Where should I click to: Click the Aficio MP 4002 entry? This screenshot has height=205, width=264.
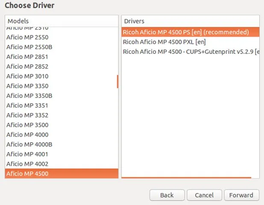pos(27,164)
